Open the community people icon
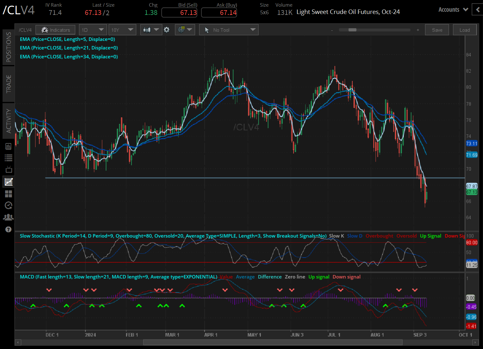Screen dimensions: 483x349 (9, 217)
